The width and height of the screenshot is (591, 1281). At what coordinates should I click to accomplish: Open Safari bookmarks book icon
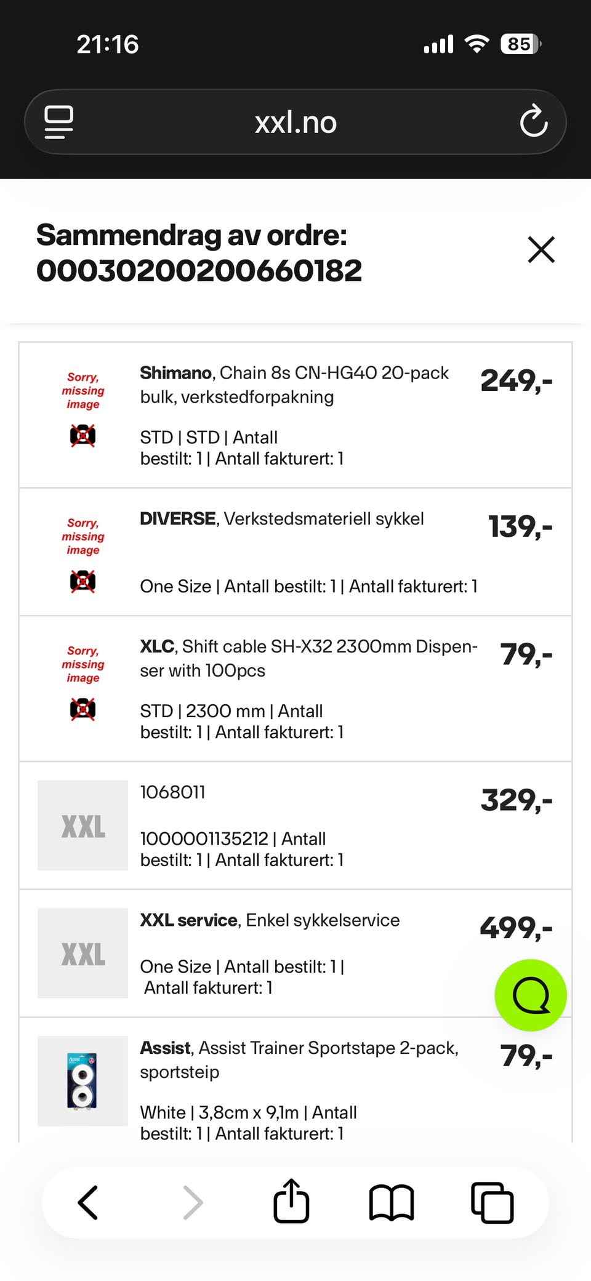point(392,1202)
